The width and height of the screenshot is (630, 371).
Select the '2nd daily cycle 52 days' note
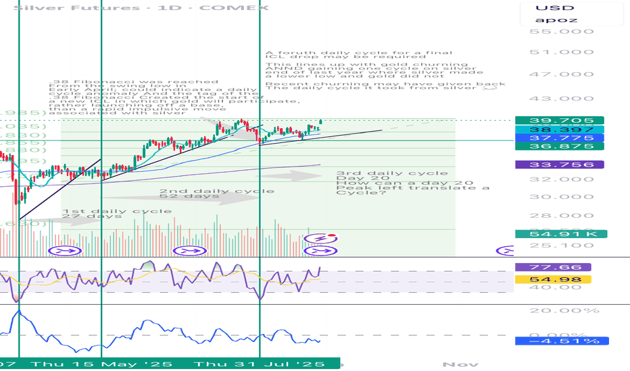[216, 194]
